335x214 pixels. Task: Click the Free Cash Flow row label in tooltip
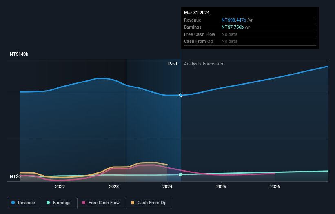(x=200, y=34)
